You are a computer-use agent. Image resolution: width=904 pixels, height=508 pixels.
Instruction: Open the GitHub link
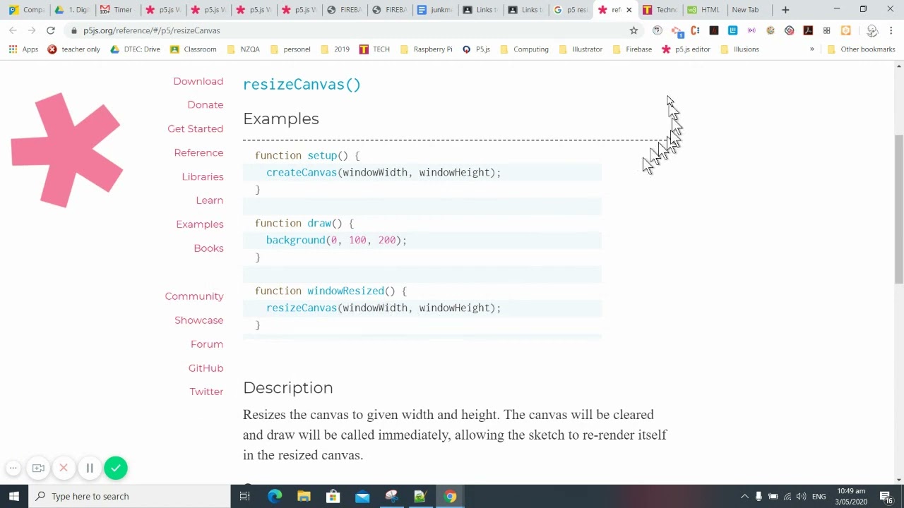(206, 368)
